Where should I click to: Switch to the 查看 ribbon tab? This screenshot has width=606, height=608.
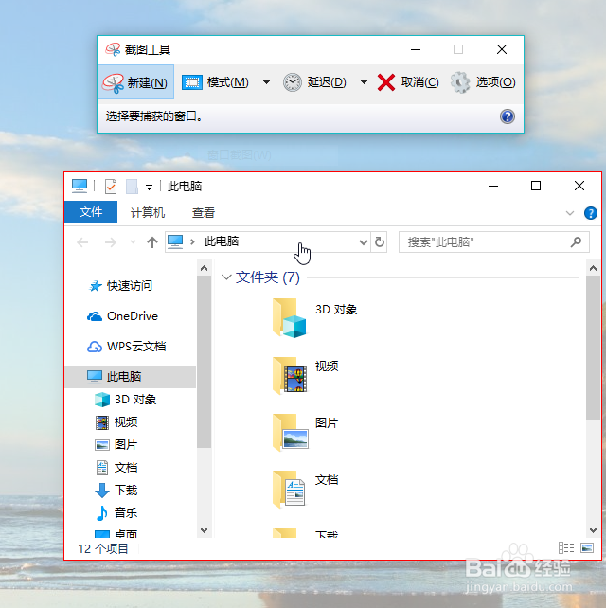pyautogui.click(x=204, y=212)
